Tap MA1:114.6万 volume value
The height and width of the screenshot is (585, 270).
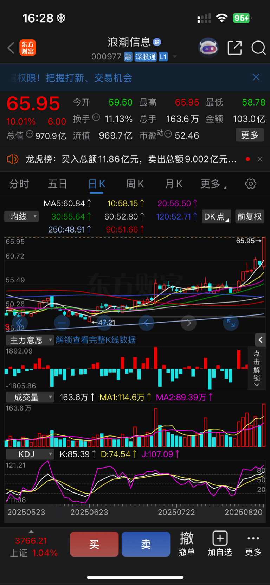126,398
